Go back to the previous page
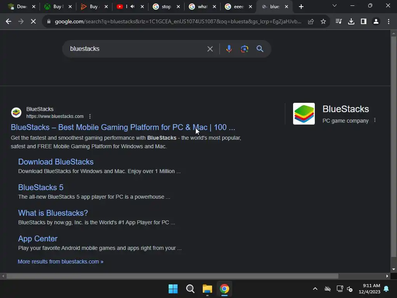397x298 pixels. tap(9, 22)
